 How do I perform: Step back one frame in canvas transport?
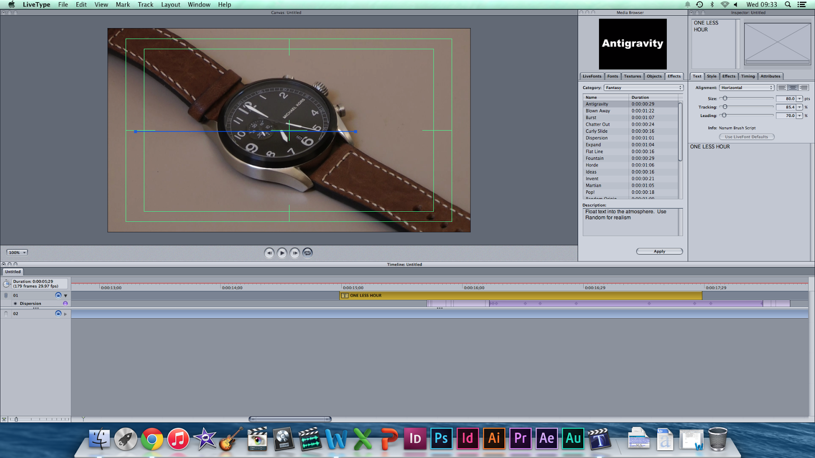point(269,253)
